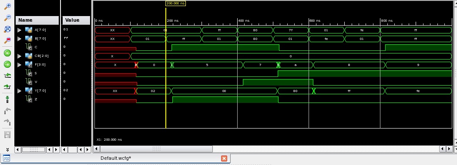Close the Default.wcfg* tab
Viewport: 457px width, 165px height.
pos(224,158)
